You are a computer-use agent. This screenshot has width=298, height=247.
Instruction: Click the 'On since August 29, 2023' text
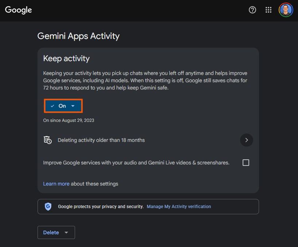(68, 120)
